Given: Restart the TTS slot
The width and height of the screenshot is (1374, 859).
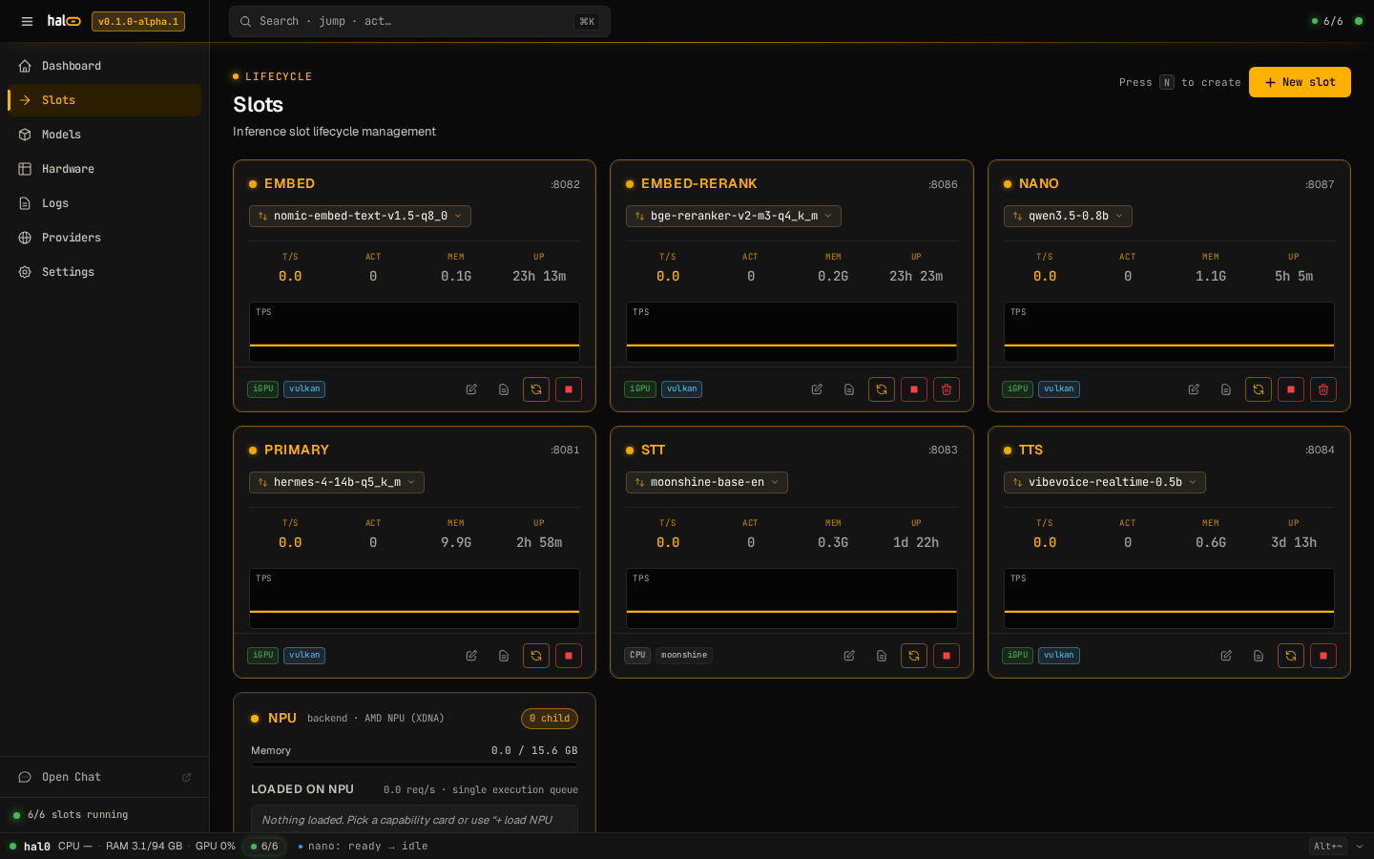Looking at the screenshot, I should coord(1291,656).
